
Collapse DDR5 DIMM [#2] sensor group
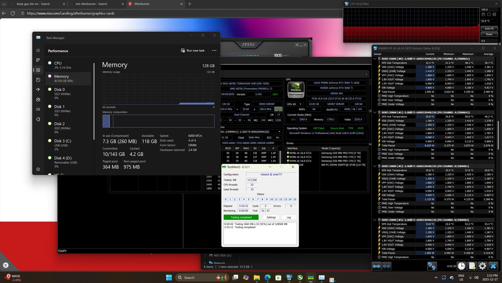(x=375, y=166)
